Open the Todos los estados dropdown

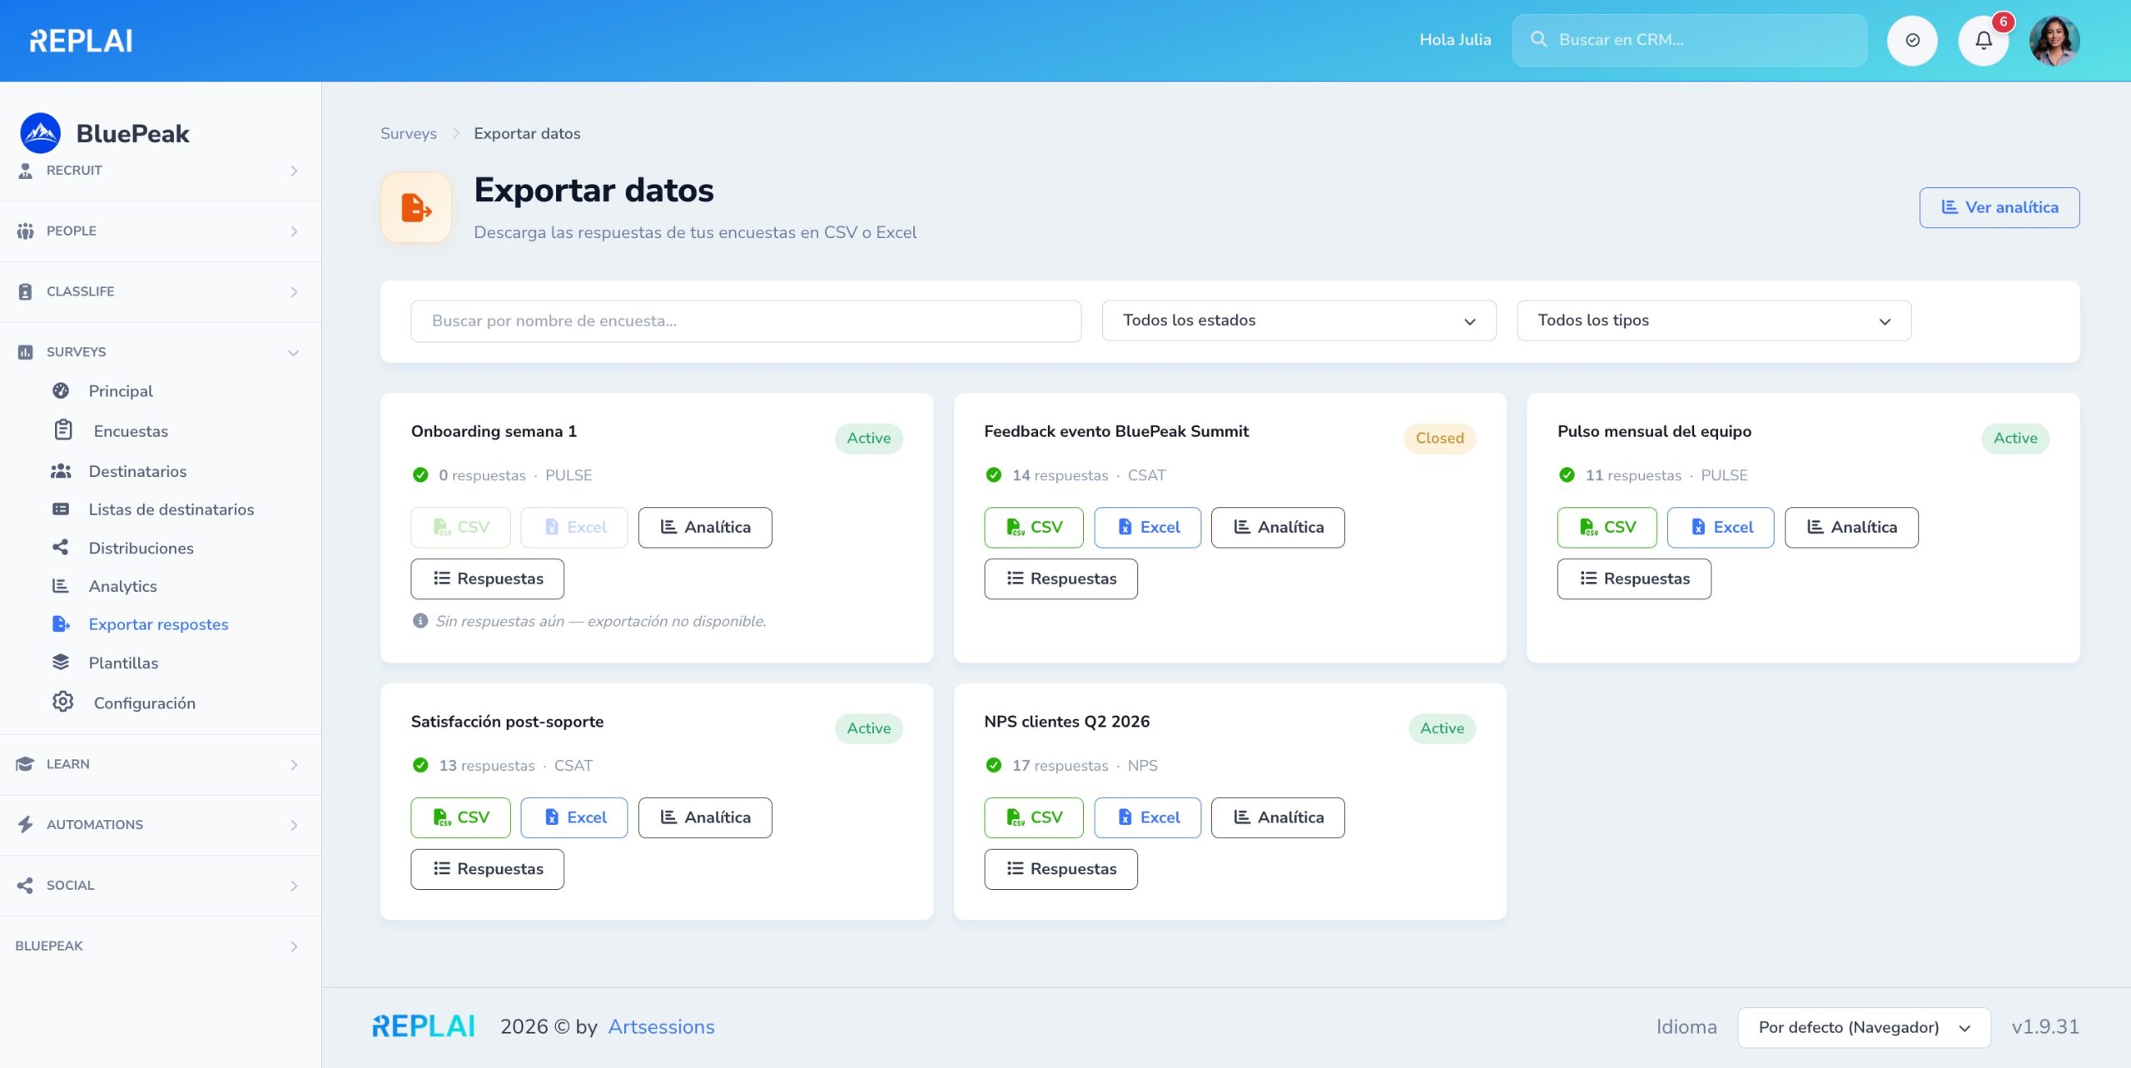coord(1299,320)
